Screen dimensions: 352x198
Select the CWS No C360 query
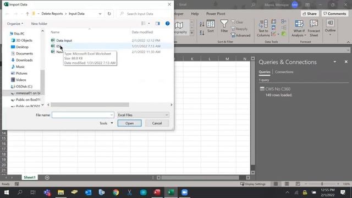tap(278, 89)
